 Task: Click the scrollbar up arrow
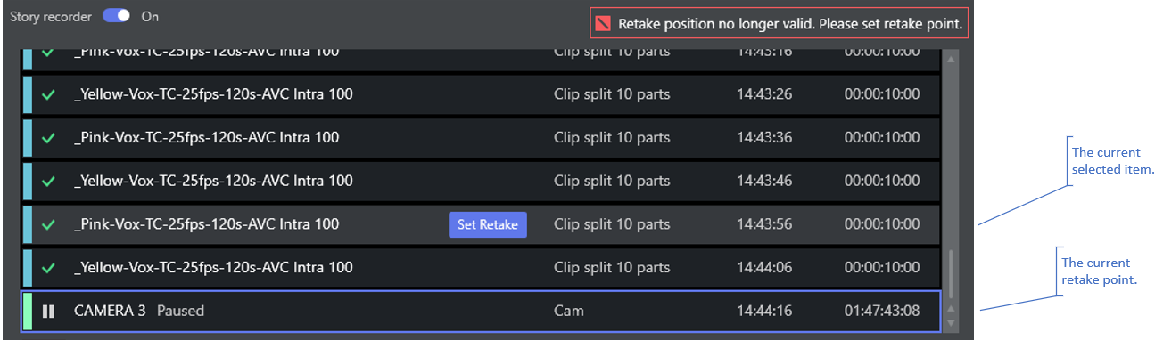coord(951,60)
